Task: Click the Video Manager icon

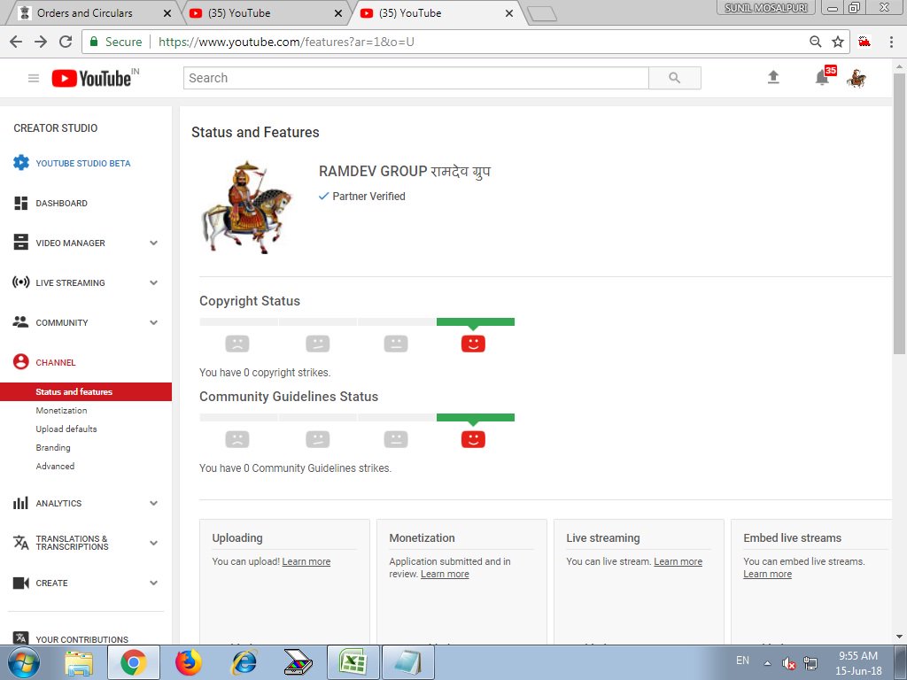Action: tap(21, 243)
